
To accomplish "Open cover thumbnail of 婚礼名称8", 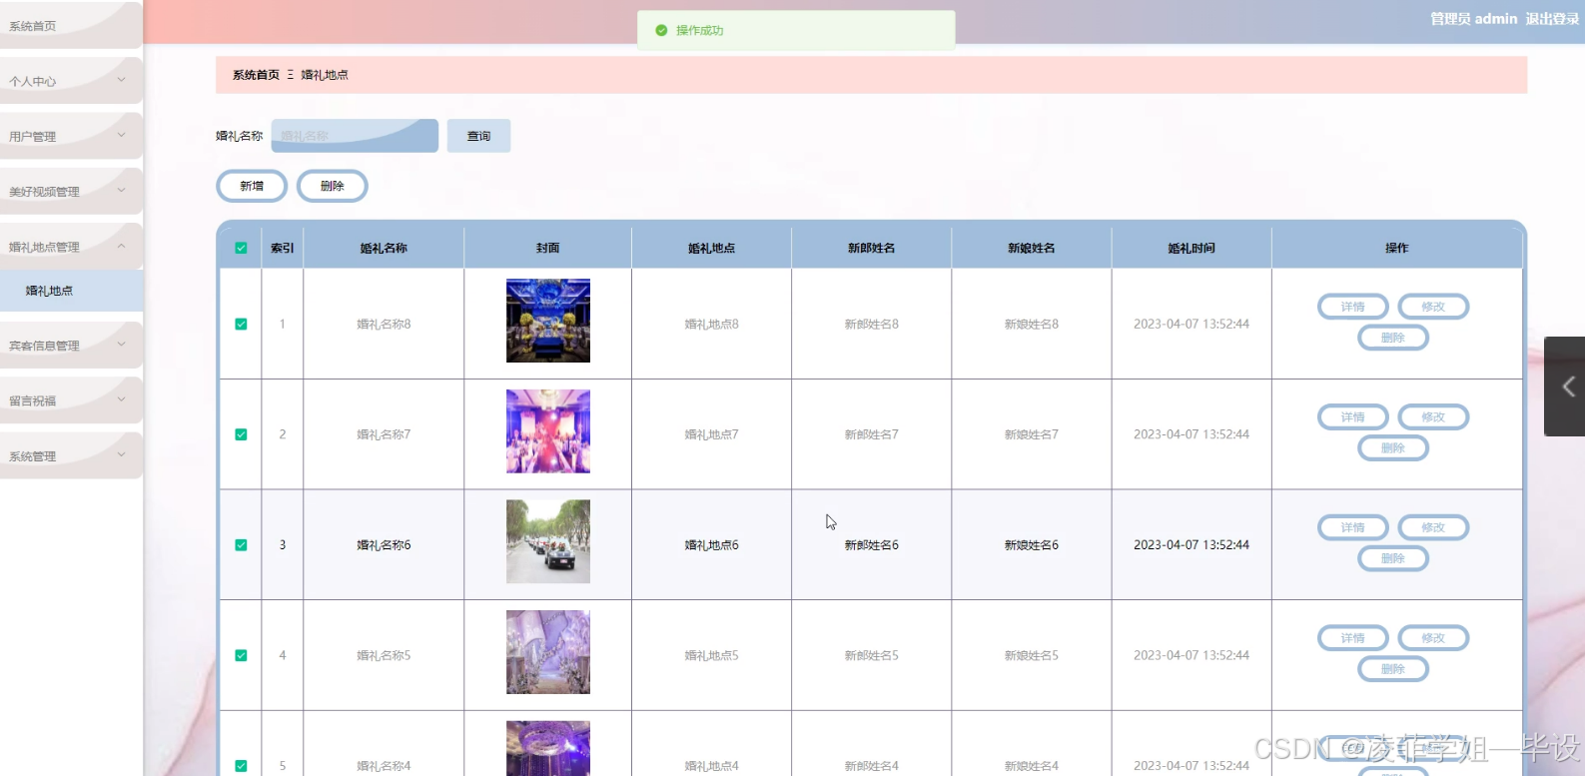I will [x=548, y=321].
